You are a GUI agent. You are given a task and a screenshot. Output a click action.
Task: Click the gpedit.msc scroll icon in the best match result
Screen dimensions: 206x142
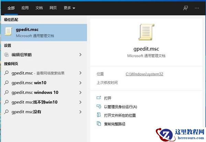pyautogui.click(x=8, y=31)
